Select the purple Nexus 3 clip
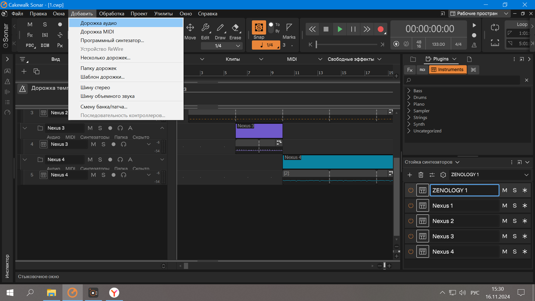 (259, 131)
